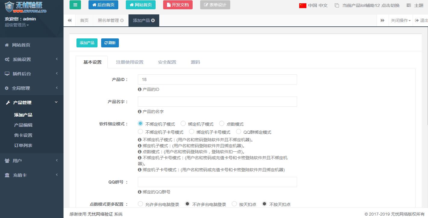The height and width of the screenshot is (218, 428).
Task: Click the China flag language icon
Action: 302,5
